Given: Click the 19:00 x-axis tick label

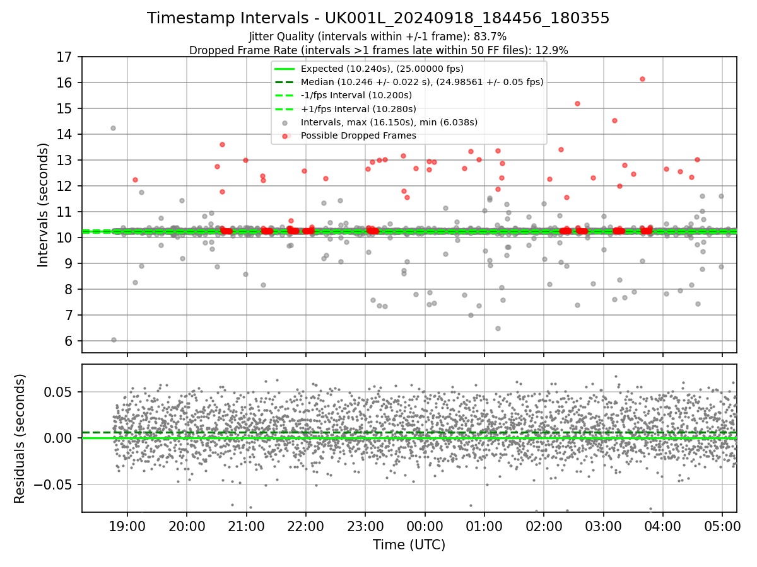Looking at the screenshot, I should tap(127, 527).
